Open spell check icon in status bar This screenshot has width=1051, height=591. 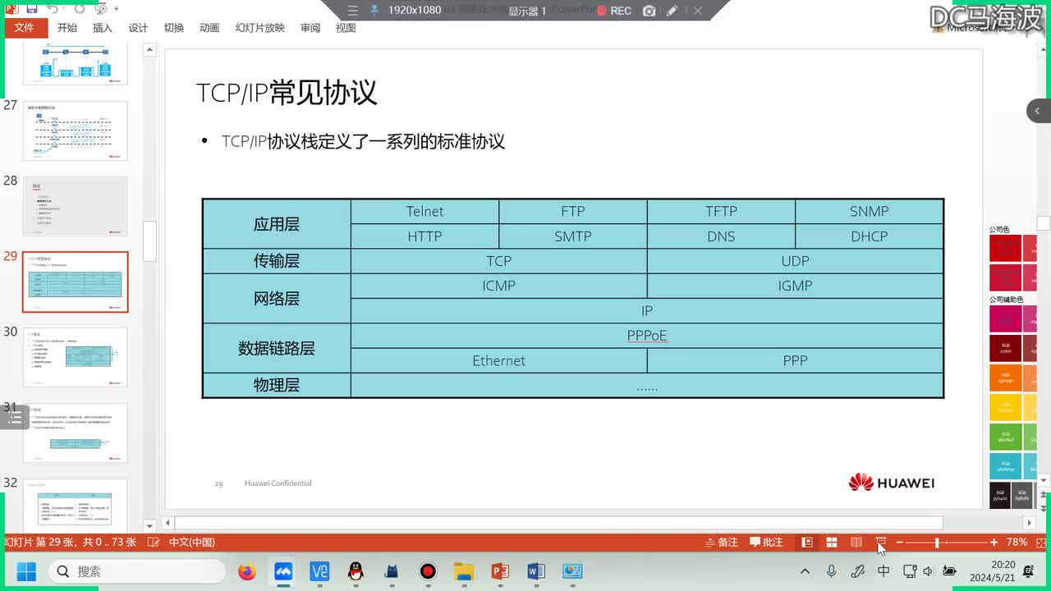click(153, 543)
